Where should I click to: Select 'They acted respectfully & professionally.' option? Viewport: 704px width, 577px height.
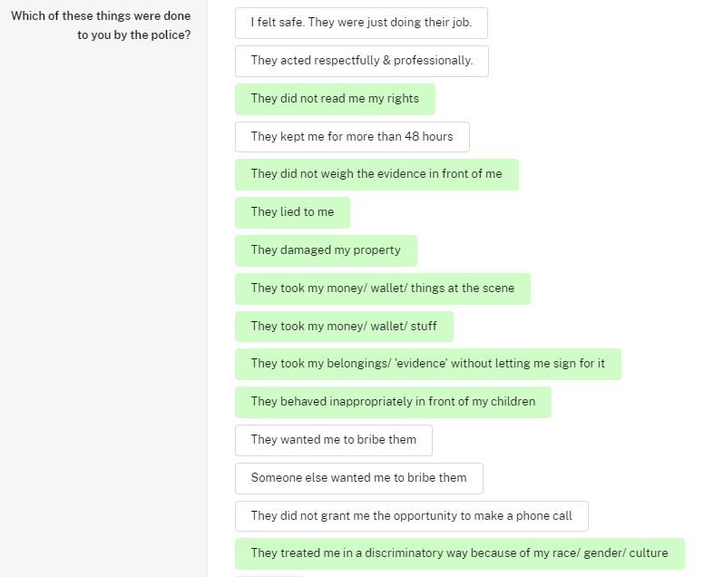point(361,61)
